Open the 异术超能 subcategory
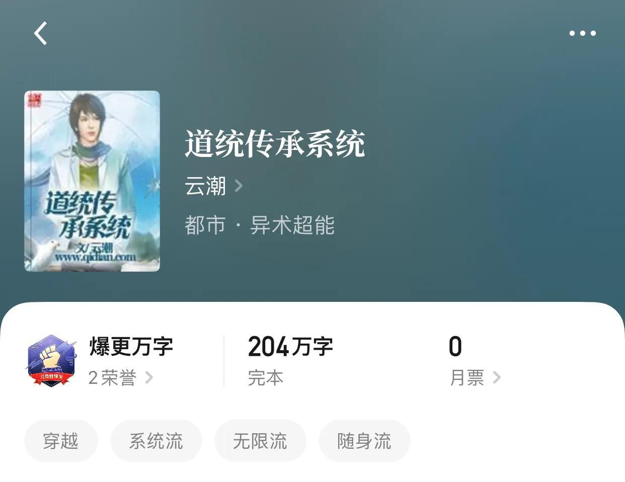The width and height of the screenshot is (625, 482). point(292,225)
